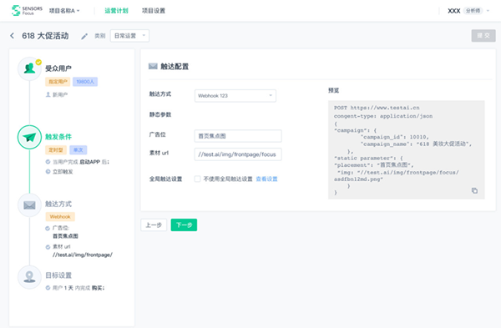Select the 受众用户 audience step icon
This screenshot has height=328, width=501.
click(x=29, y=68)
